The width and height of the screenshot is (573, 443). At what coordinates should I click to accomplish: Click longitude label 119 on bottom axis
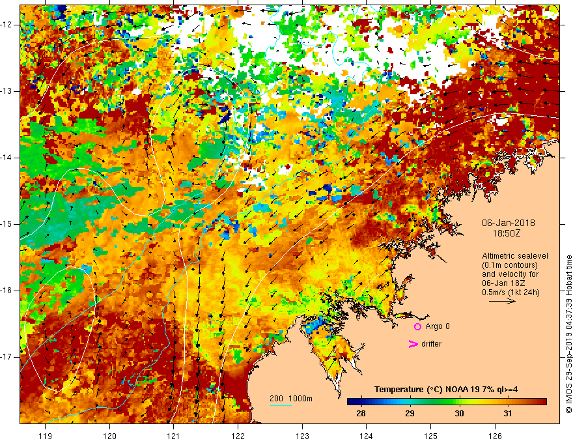point(46,436)
